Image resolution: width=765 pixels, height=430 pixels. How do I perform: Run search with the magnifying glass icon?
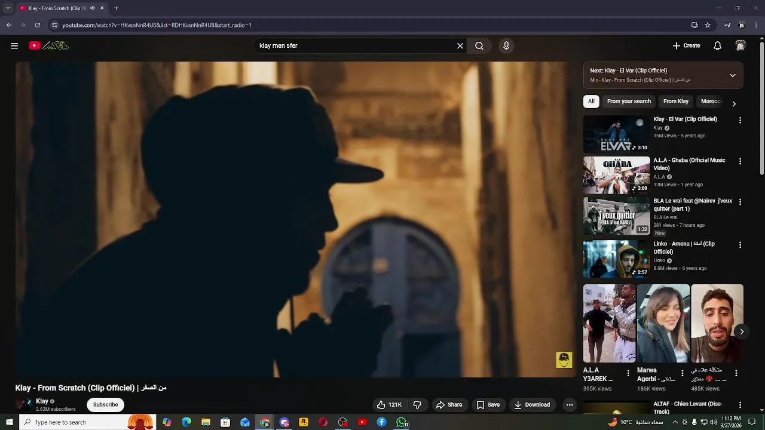pyautogui.click(x=479, y=45)
